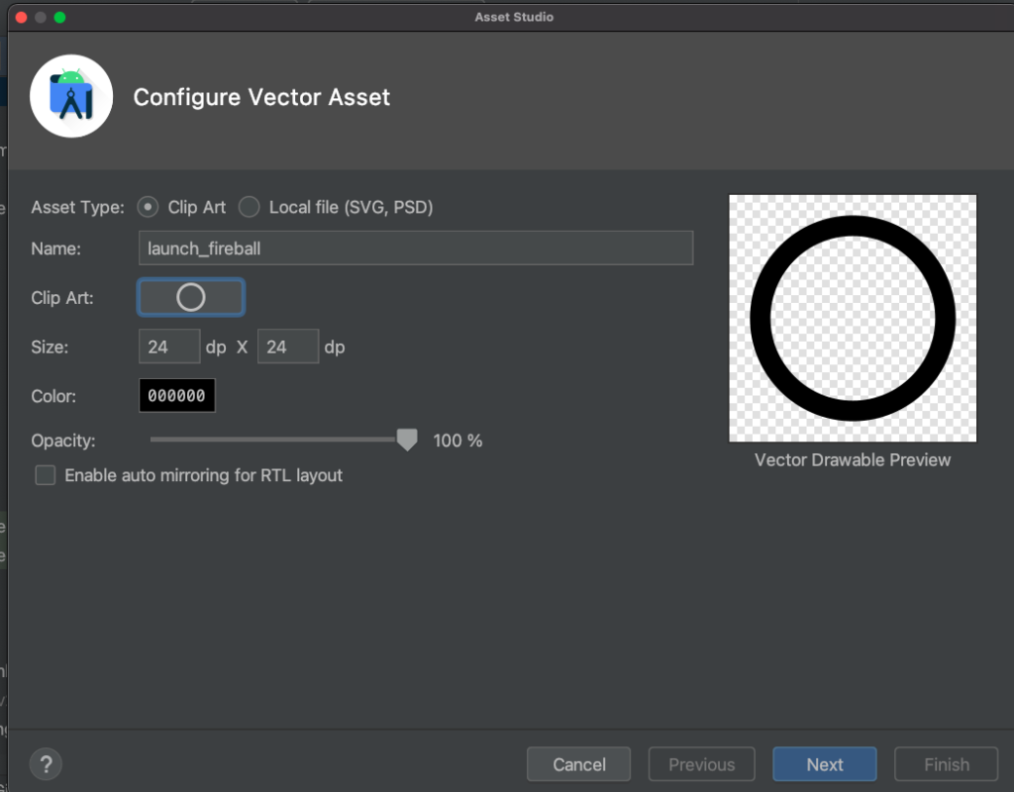Screen dimensions: 1014x792
Task: Click the middle of the Opacity slider track
Action: coord(277,440)
